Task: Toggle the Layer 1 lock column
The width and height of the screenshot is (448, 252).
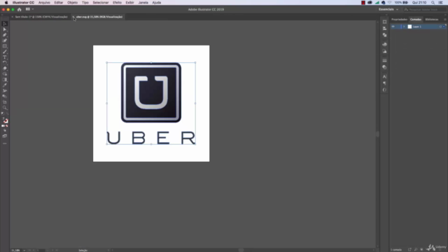Action: (398, 27)
